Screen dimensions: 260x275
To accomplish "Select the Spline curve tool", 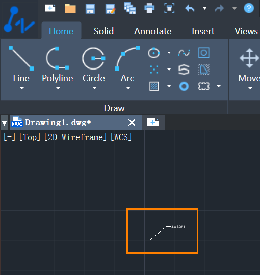I will pos(184,53).
